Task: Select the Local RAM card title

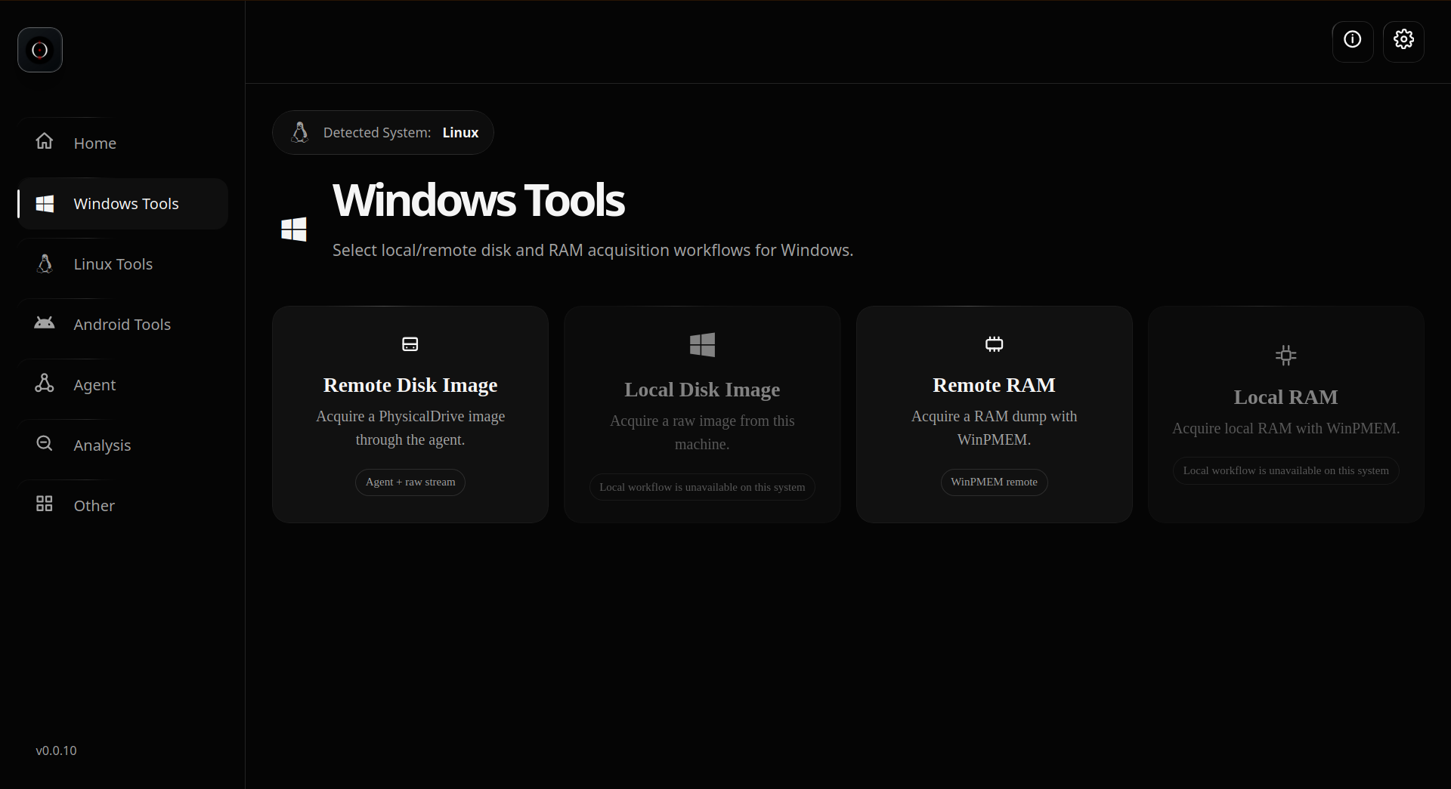Action: point(1285,397)
